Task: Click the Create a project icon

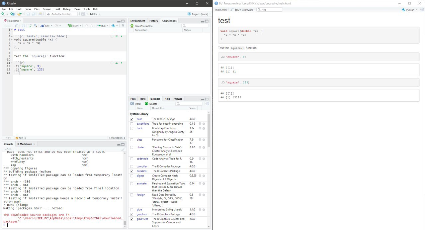Action: pyautogui.click(x=12, y=14)
